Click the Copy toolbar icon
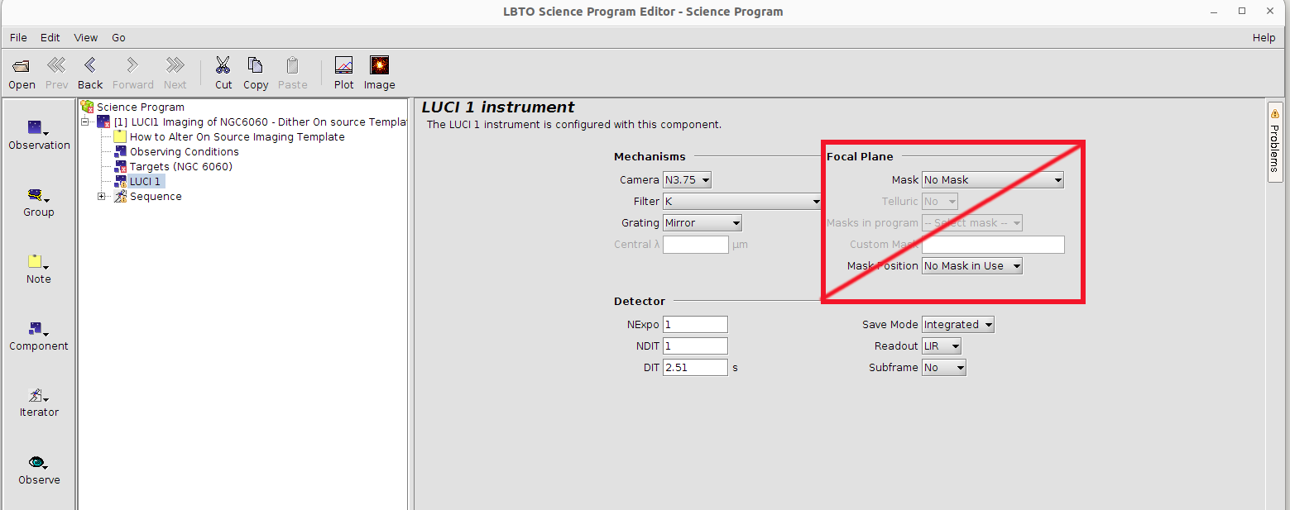 click(x=256, y=66)
